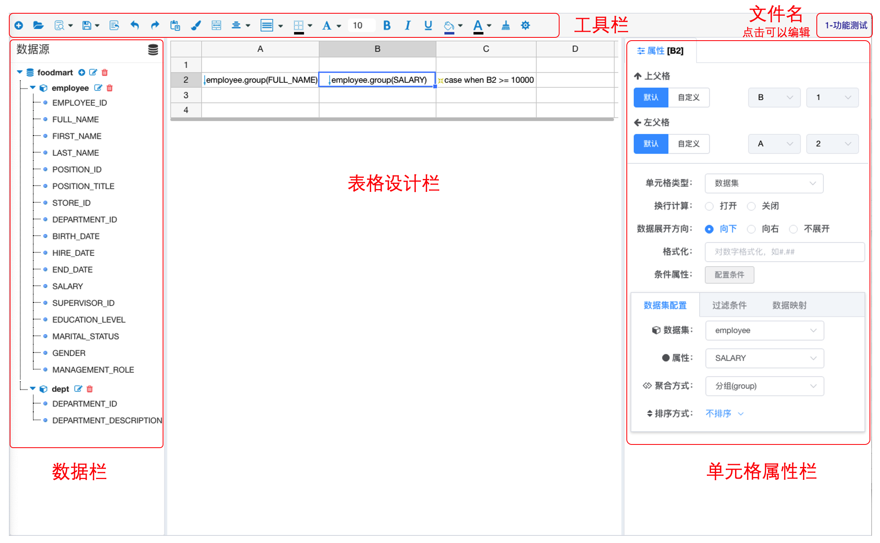Open the settings gear icon in toolbar
This screenshot has height=543, width=880.
(525, 26)
